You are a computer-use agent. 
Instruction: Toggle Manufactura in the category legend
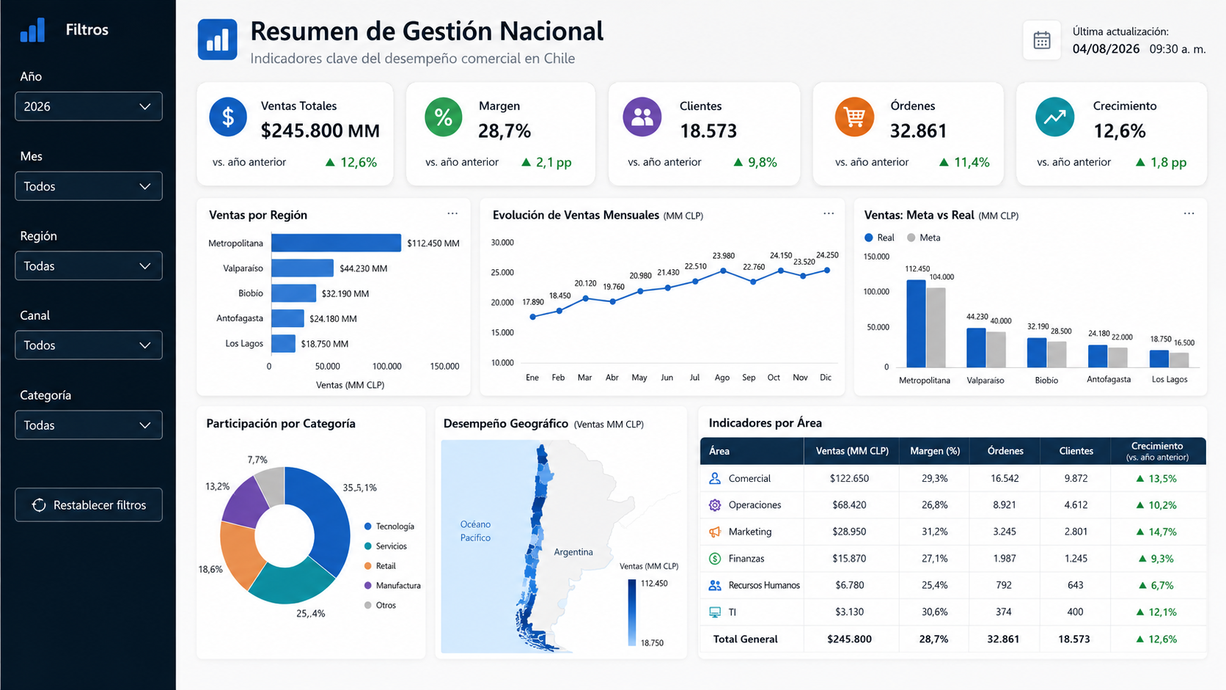[x=392, y=586]
